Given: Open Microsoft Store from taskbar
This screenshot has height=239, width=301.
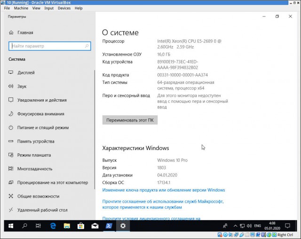Looking at the screenshot, I should tap(81, 226).
